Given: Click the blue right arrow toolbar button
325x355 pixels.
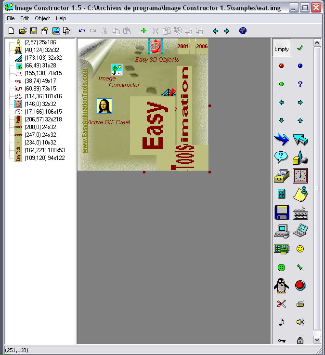Looking at the screenshot, I should pyautogui.click(x=227, y=31).
